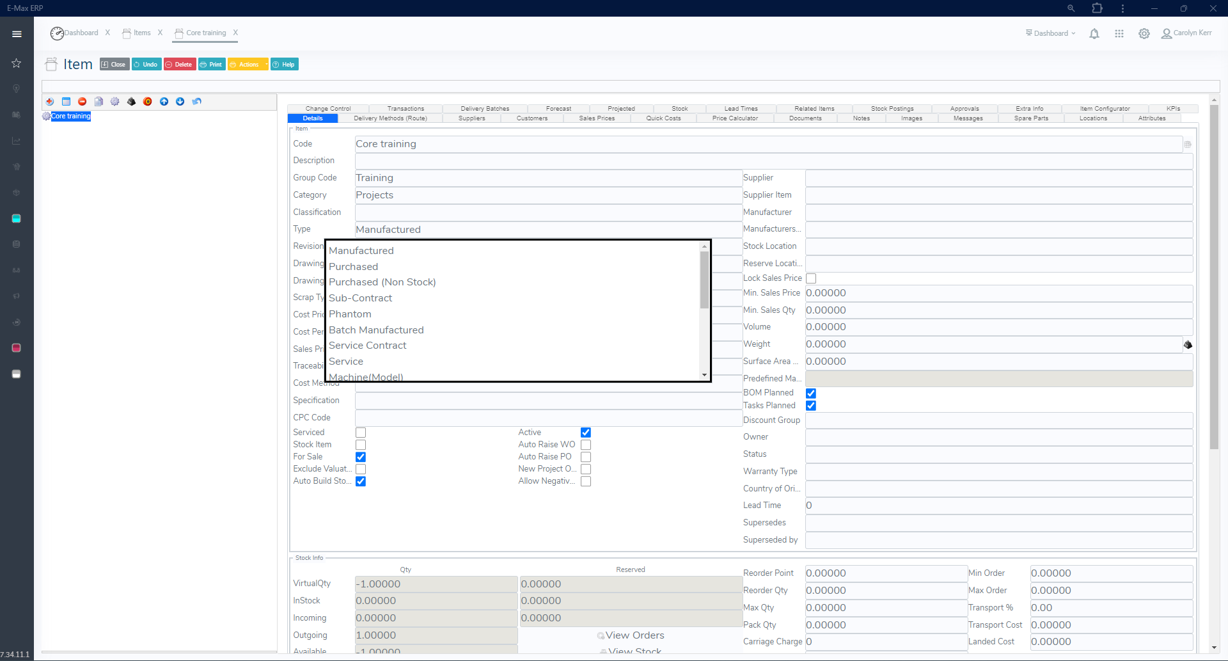Click the red plus add icon above the item tree

[x=50, y=102]
